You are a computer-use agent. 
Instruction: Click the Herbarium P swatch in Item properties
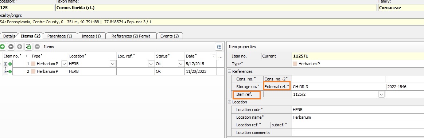coord(295,64)
